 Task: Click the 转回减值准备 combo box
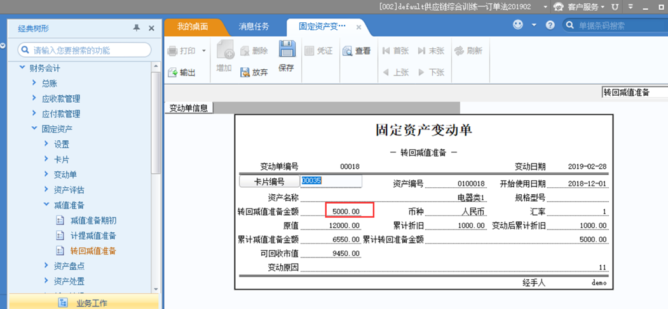635,92
